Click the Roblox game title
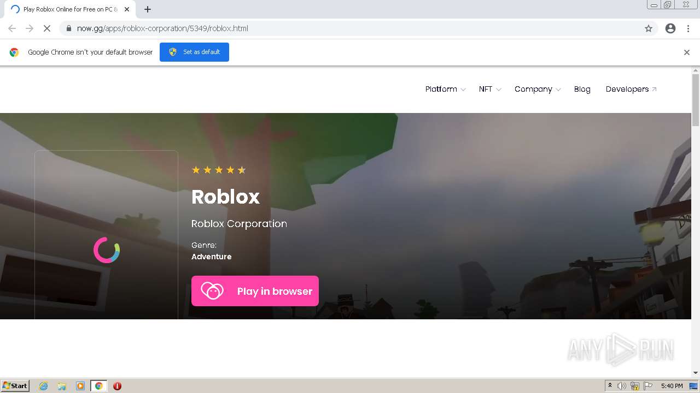This screenshot has width=700, height=393. tap(225, 196)
